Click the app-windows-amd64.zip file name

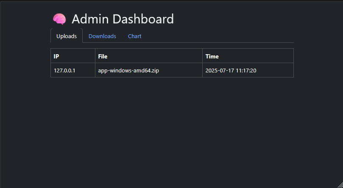point(128,71)
